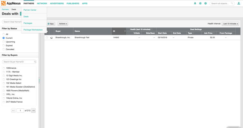Choose Packages from the Partners menu
The width and height of the screenshot is (243, 128).
(x=28, y=23)
